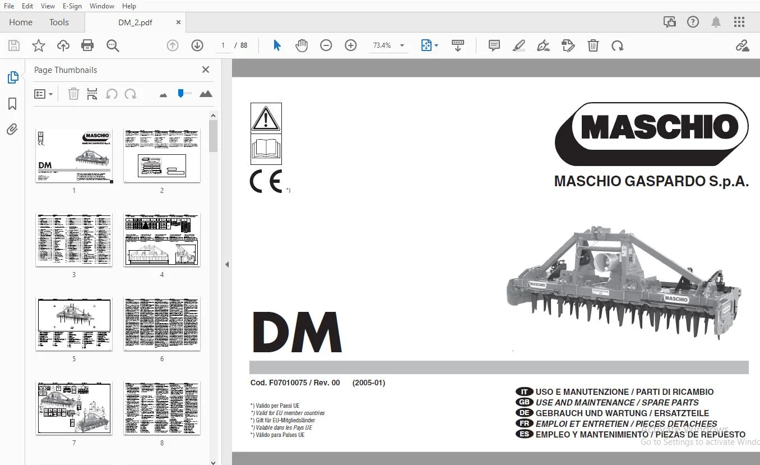Zoom out with the minus button
The height and width of the screenshot is (465, 760).
326,45
